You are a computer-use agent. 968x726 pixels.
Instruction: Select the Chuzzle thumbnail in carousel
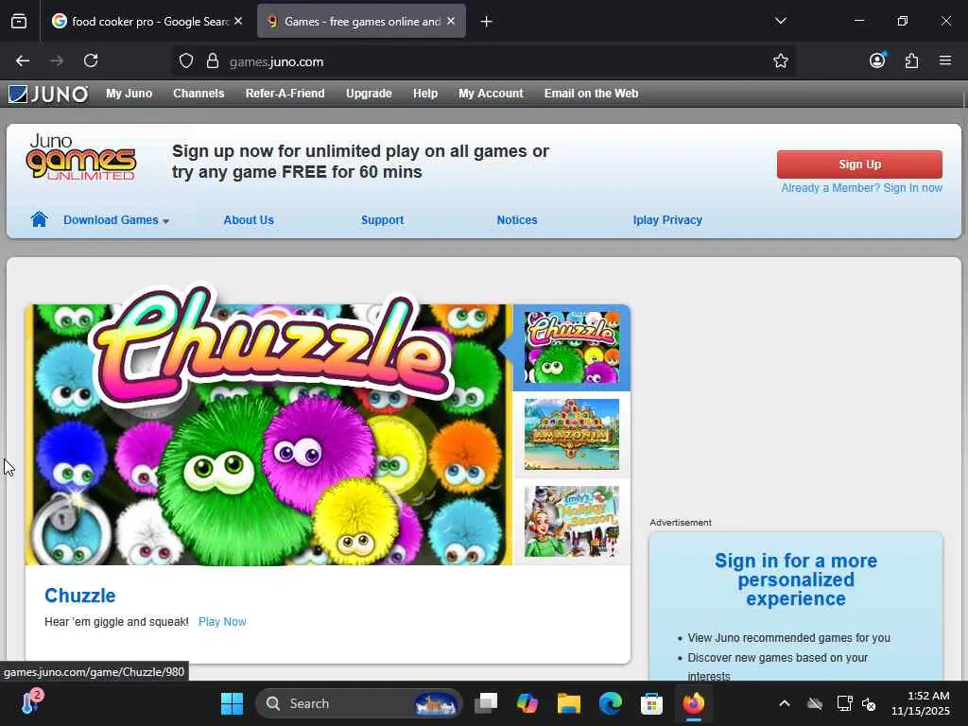coord(572,347)
